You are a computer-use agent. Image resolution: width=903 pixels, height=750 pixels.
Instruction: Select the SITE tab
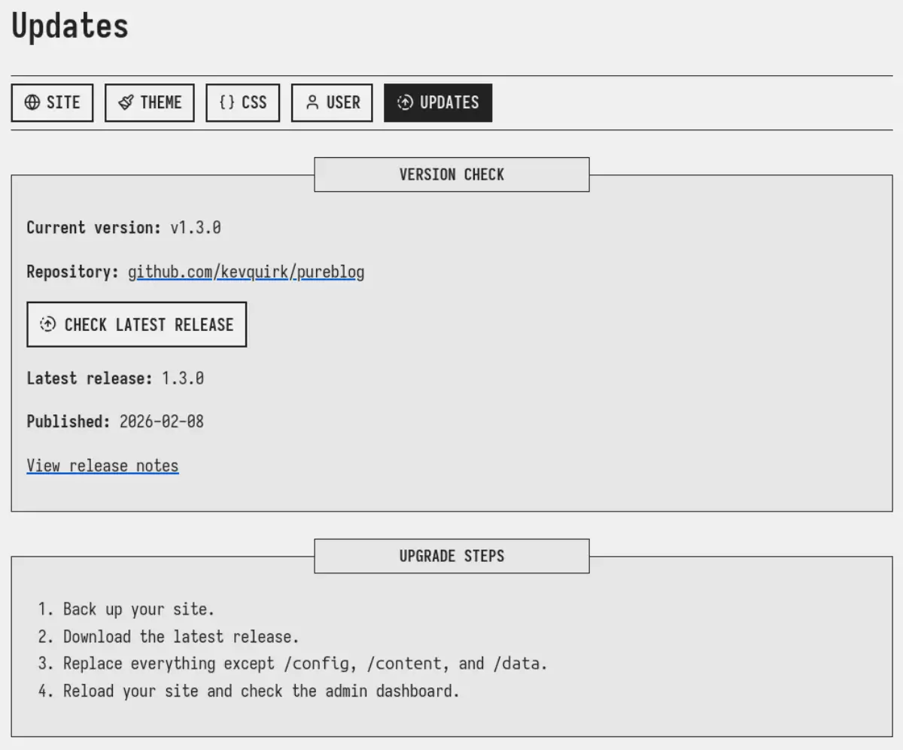click(x=52, y=102)
